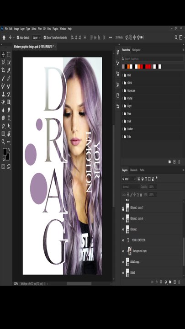Toggle visibility of the DRAG layer
This screenshot has width=185, height=329.
[123, 273]
